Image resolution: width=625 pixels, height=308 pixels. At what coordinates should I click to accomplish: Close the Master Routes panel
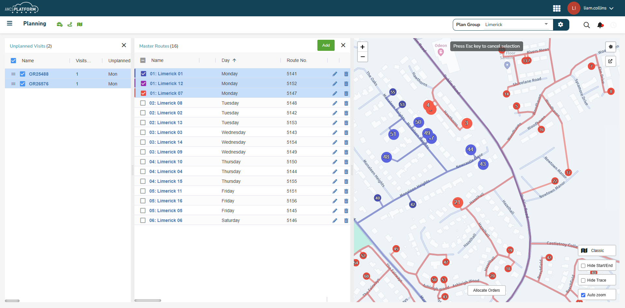point(343,45)
